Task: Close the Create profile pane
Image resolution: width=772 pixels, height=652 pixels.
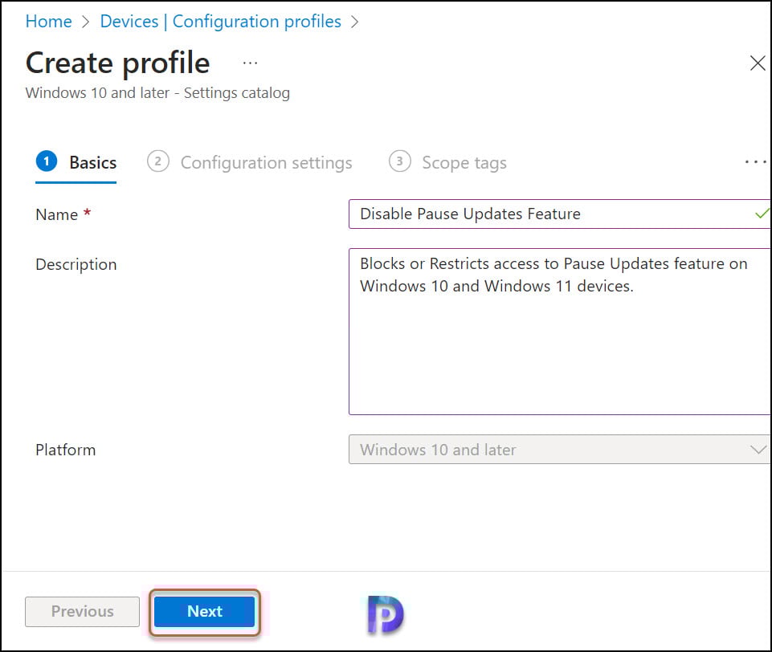Action: tap(758, 63)
